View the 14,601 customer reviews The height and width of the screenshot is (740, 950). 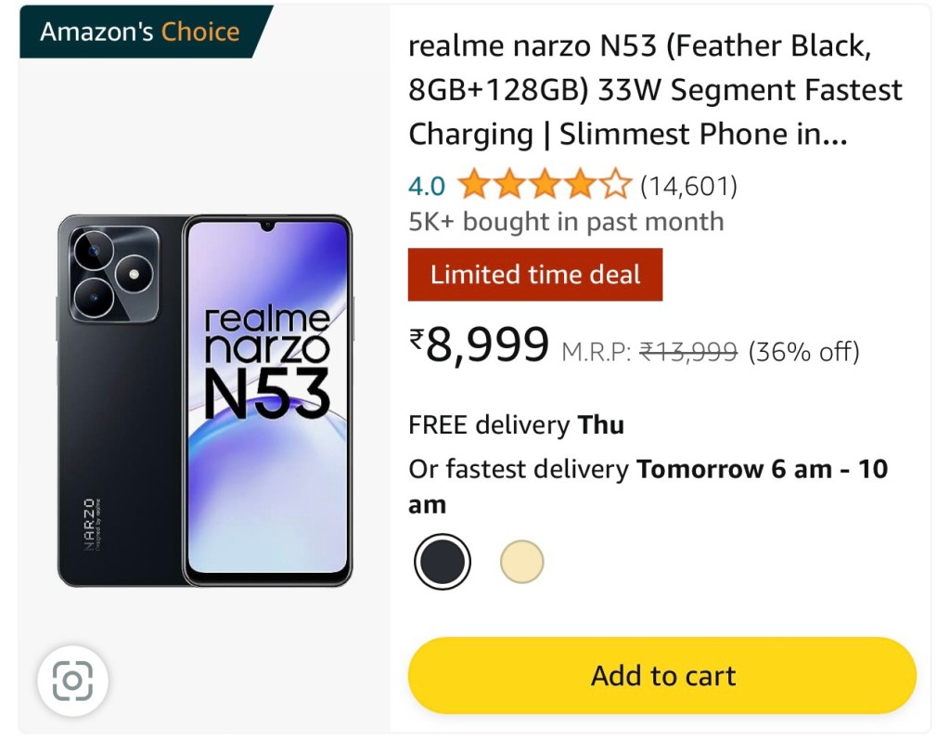[x=688, y=187]
